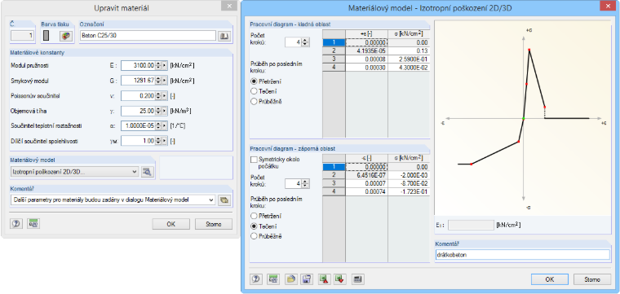Click units and decimals icon in Materiálový model

272,279
